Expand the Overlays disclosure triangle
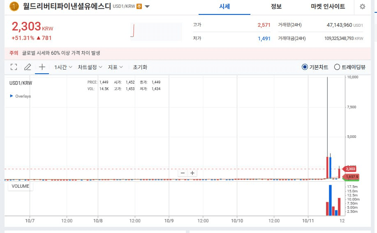Viewport: 377px width, 233px height. (x=11, y=96)
